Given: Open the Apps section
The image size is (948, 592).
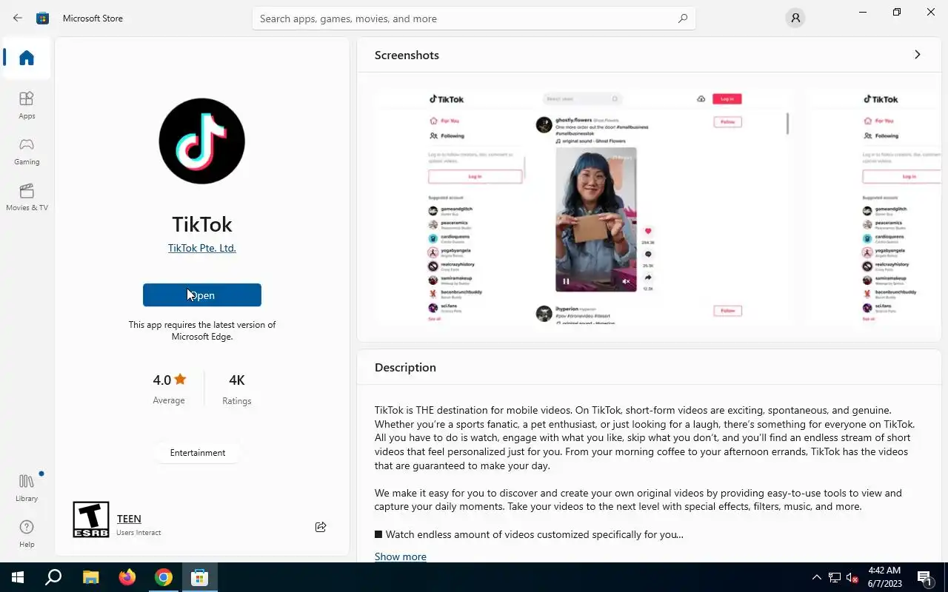Looking at the screenshot, I should 27,105.
